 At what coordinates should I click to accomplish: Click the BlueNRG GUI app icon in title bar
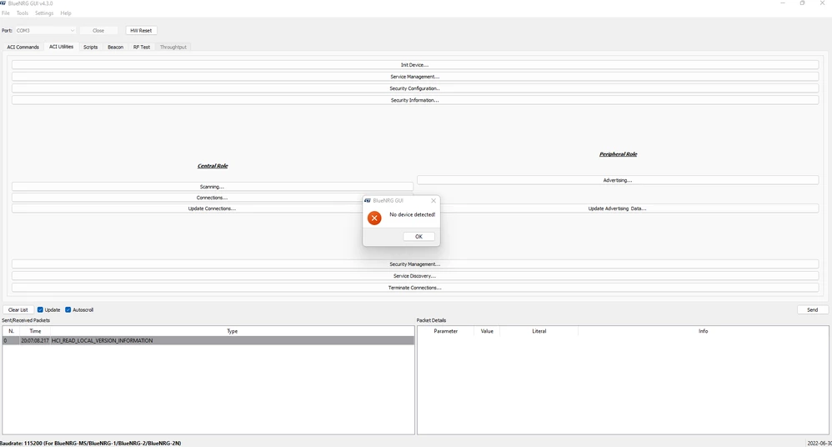pyautogui.click(x=3, y=3)
